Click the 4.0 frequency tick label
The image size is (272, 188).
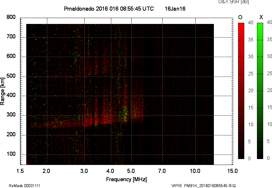pos(110,171)
